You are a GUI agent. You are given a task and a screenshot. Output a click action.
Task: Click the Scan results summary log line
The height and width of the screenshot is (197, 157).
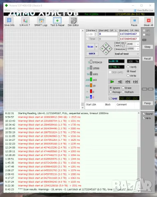click(x=69, y=190)
